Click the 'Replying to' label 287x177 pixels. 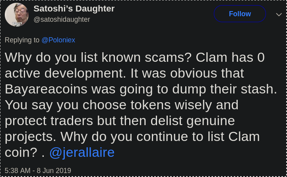click(x=22, y=40)
